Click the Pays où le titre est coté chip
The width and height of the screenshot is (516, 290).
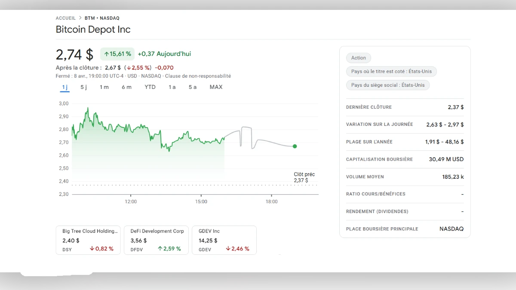pos(391,71)
